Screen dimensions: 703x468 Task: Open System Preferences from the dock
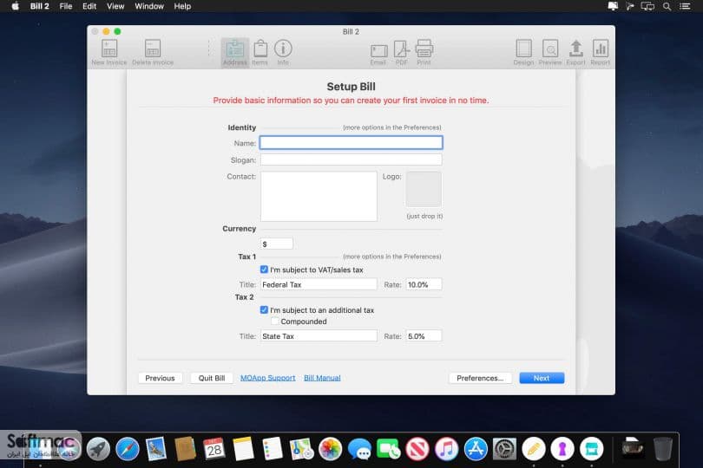pyautogui.click(x=505, y=449)
